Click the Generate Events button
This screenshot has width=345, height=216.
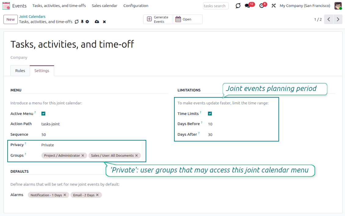158,19
